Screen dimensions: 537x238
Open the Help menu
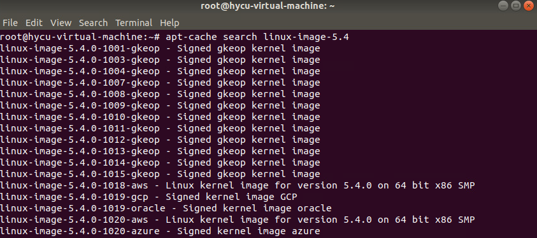(169, 23)
